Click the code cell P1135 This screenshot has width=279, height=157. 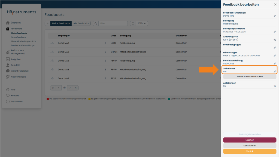(113, 78)
